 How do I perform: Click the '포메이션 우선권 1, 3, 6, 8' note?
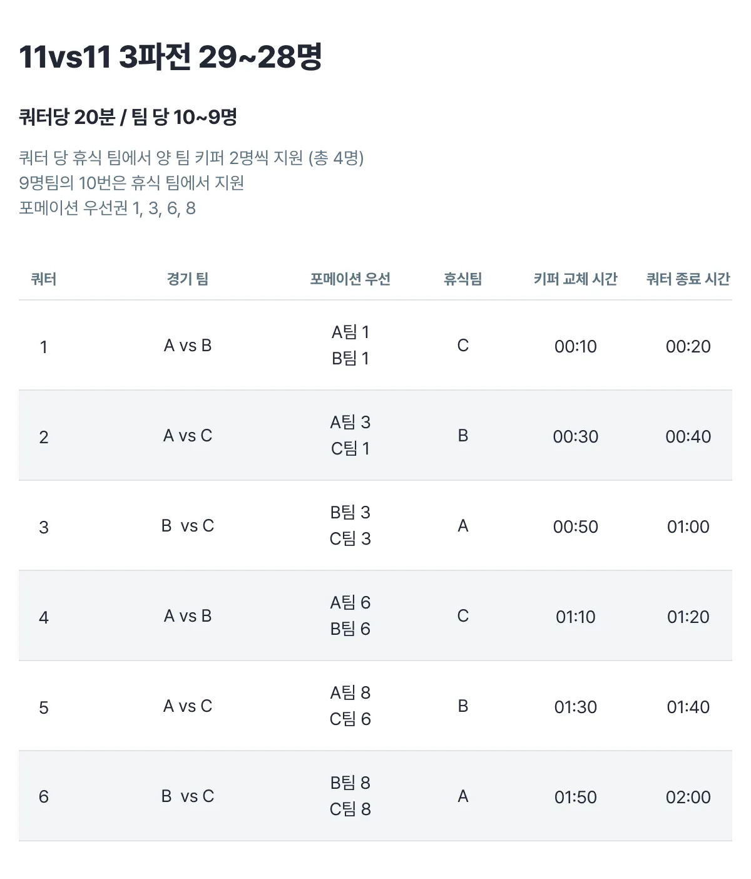(107, 208)
